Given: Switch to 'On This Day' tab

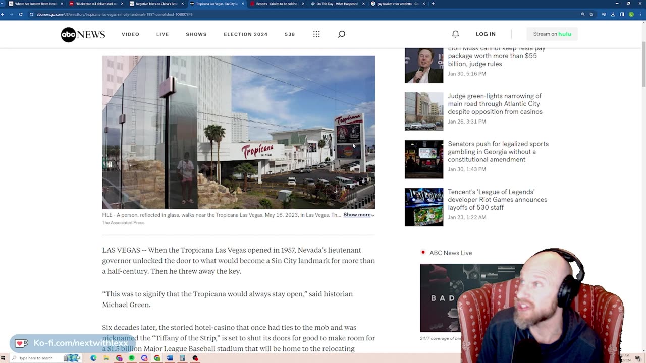Looking at the screenshot, I should (x=337, y=4).
